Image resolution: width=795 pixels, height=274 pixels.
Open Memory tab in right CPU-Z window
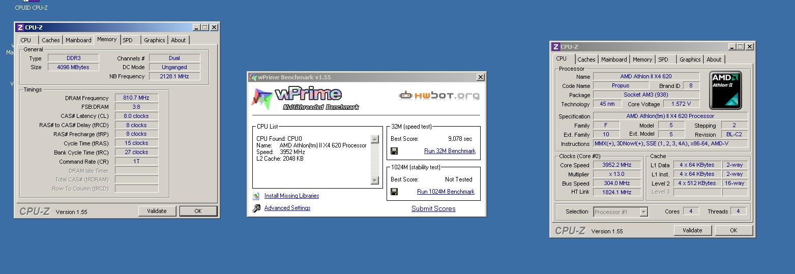(x=642, y=59)
